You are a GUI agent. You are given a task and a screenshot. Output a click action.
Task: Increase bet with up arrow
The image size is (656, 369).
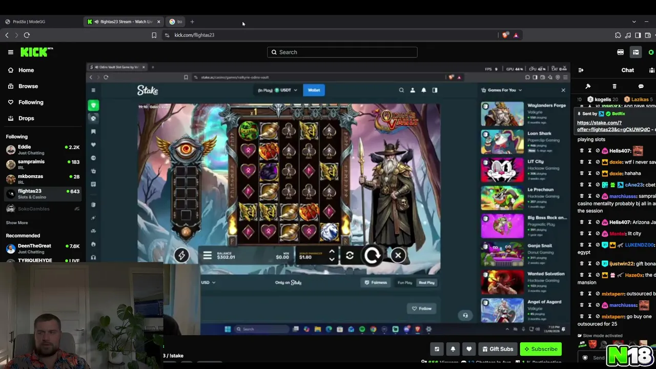(332, 252)
